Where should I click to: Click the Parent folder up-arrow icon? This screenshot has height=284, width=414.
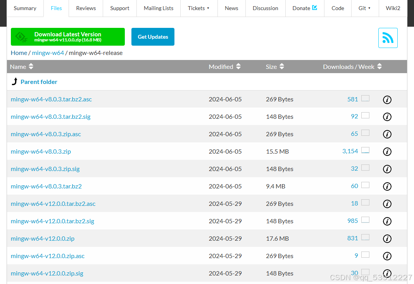(15, 82)
